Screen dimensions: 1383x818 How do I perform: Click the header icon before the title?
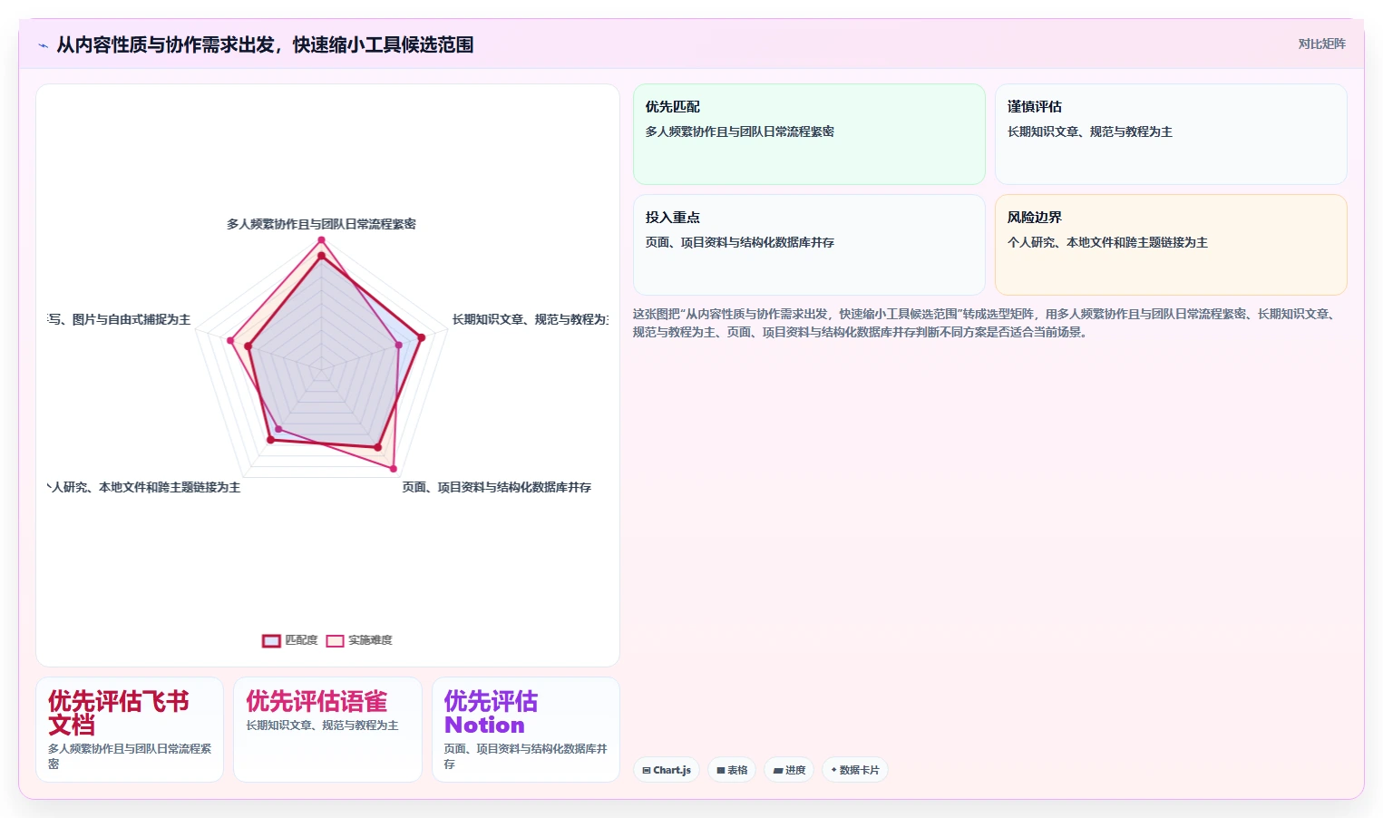(x=43, y=45)
